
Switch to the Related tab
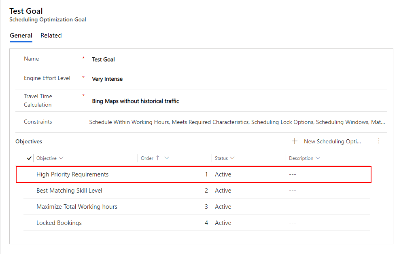(51, 36)
